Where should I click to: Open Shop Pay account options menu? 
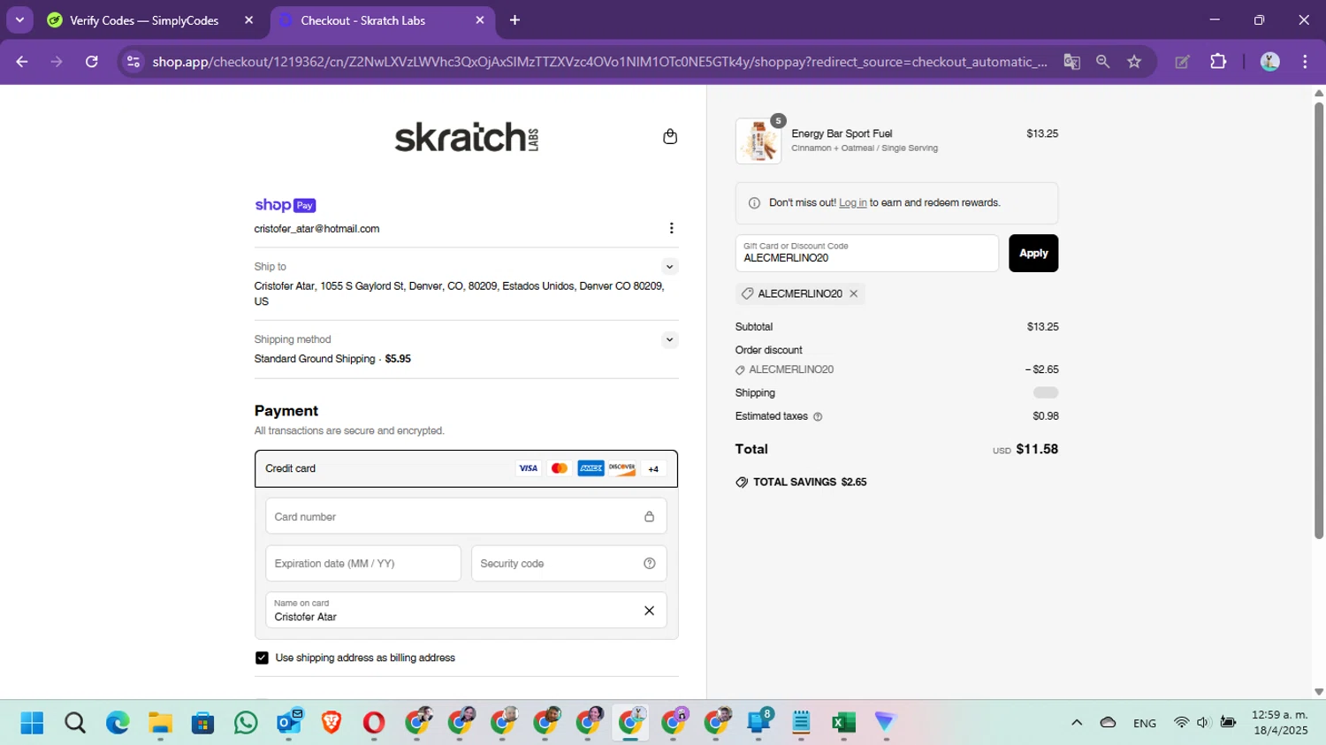(672, 228)
